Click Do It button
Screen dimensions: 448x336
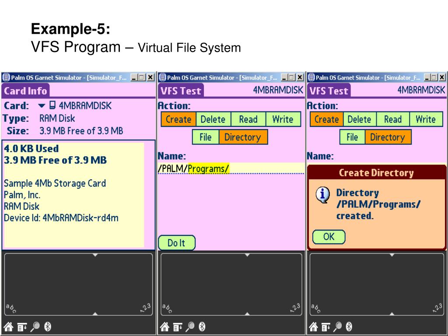177,243
